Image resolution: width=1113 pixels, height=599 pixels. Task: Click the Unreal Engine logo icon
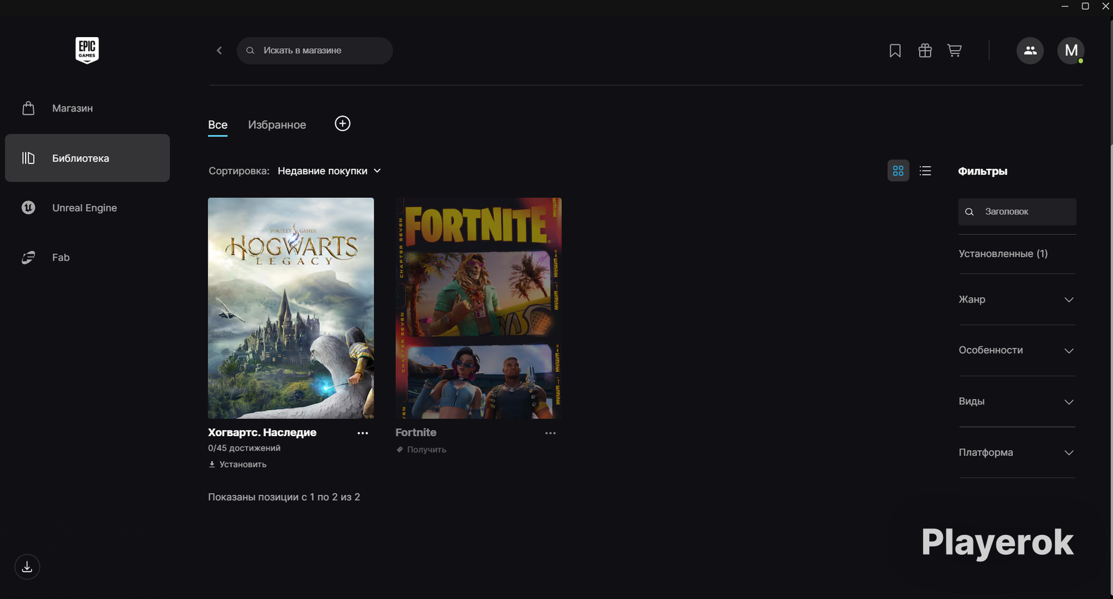point(28,208)
